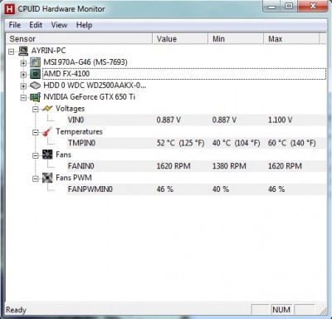Click the NVIDIA GeForce graphics card icon
Viewport: 332px width, 319px height.
click(x=35, y=97)
